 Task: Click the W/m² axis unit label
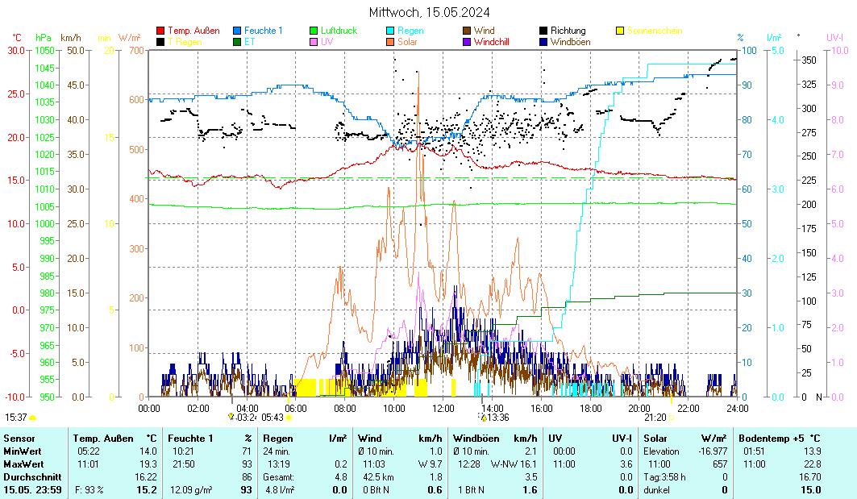(x=130, y=38)
